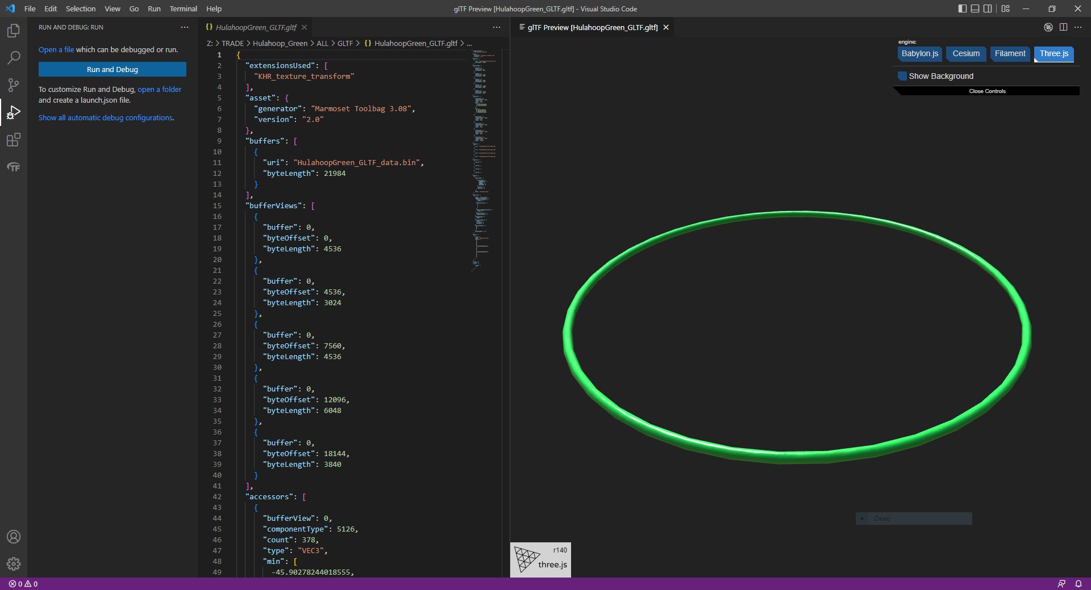Open the Hulahoop_Green breadcrumb dropdown

pos(280,43)
